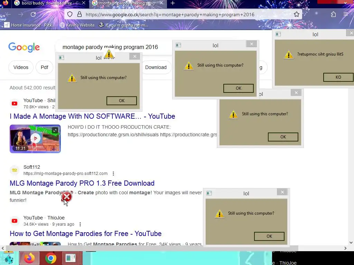Click the YouTube favicon beside ThioJoe

tap(15, 221)
